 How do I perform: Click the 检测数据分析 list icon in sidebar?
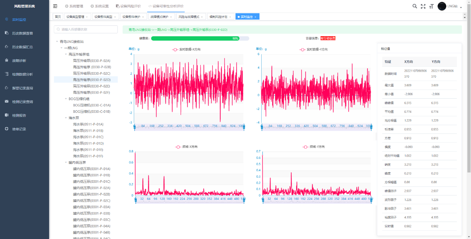(x=7, y=74)
